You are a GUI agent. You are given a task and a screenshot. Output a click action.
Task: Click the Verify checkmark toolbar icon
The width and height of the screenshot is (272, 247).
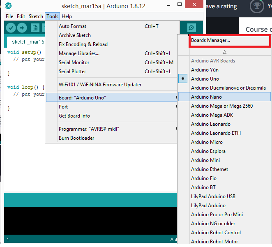pos(11,28)
